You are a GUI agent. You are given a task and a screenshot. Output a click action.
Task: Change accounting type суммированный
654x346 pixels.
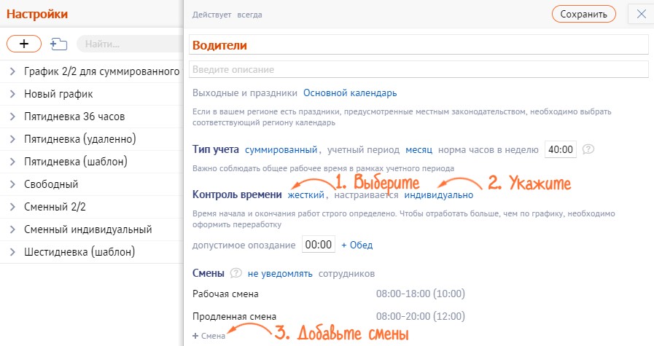[x=281, y=149]
